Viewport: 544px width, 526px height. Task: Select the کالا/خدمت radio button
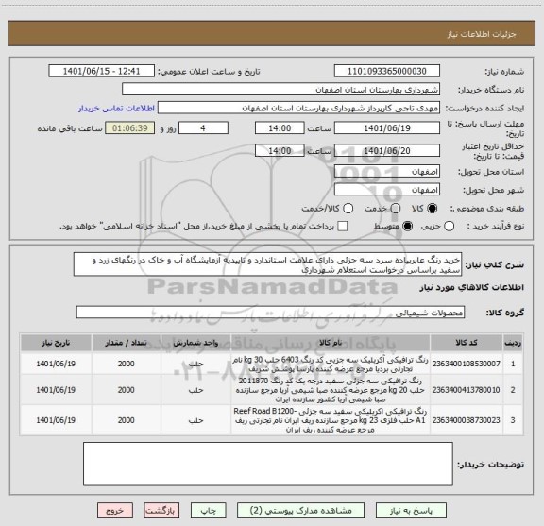(x=348, y=209)
